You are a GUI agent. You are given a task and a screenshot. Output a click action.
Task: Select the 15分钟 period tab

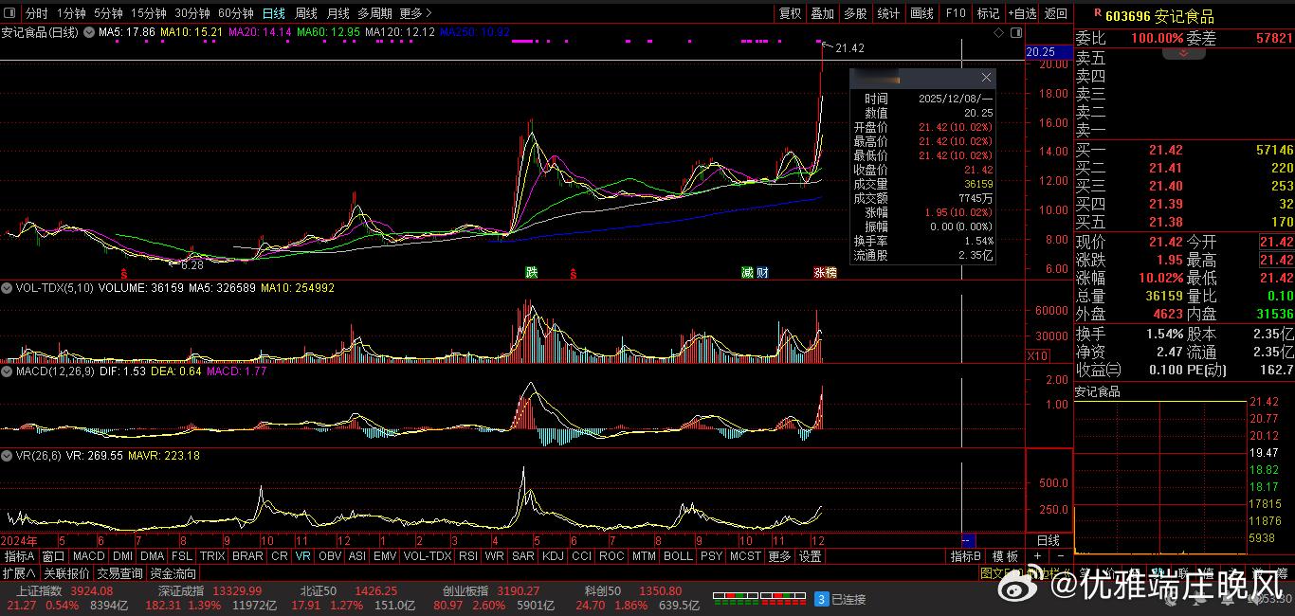point(148,13)
